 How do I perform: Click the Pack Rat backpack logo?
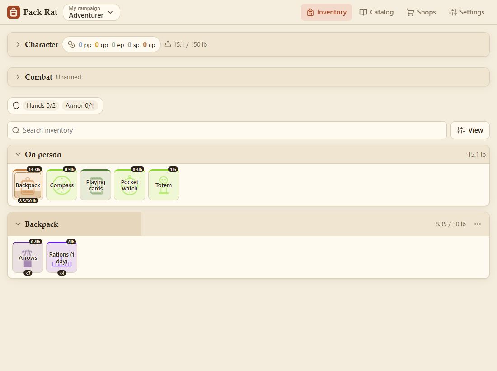pyautogui.click(x=13, y=12)
